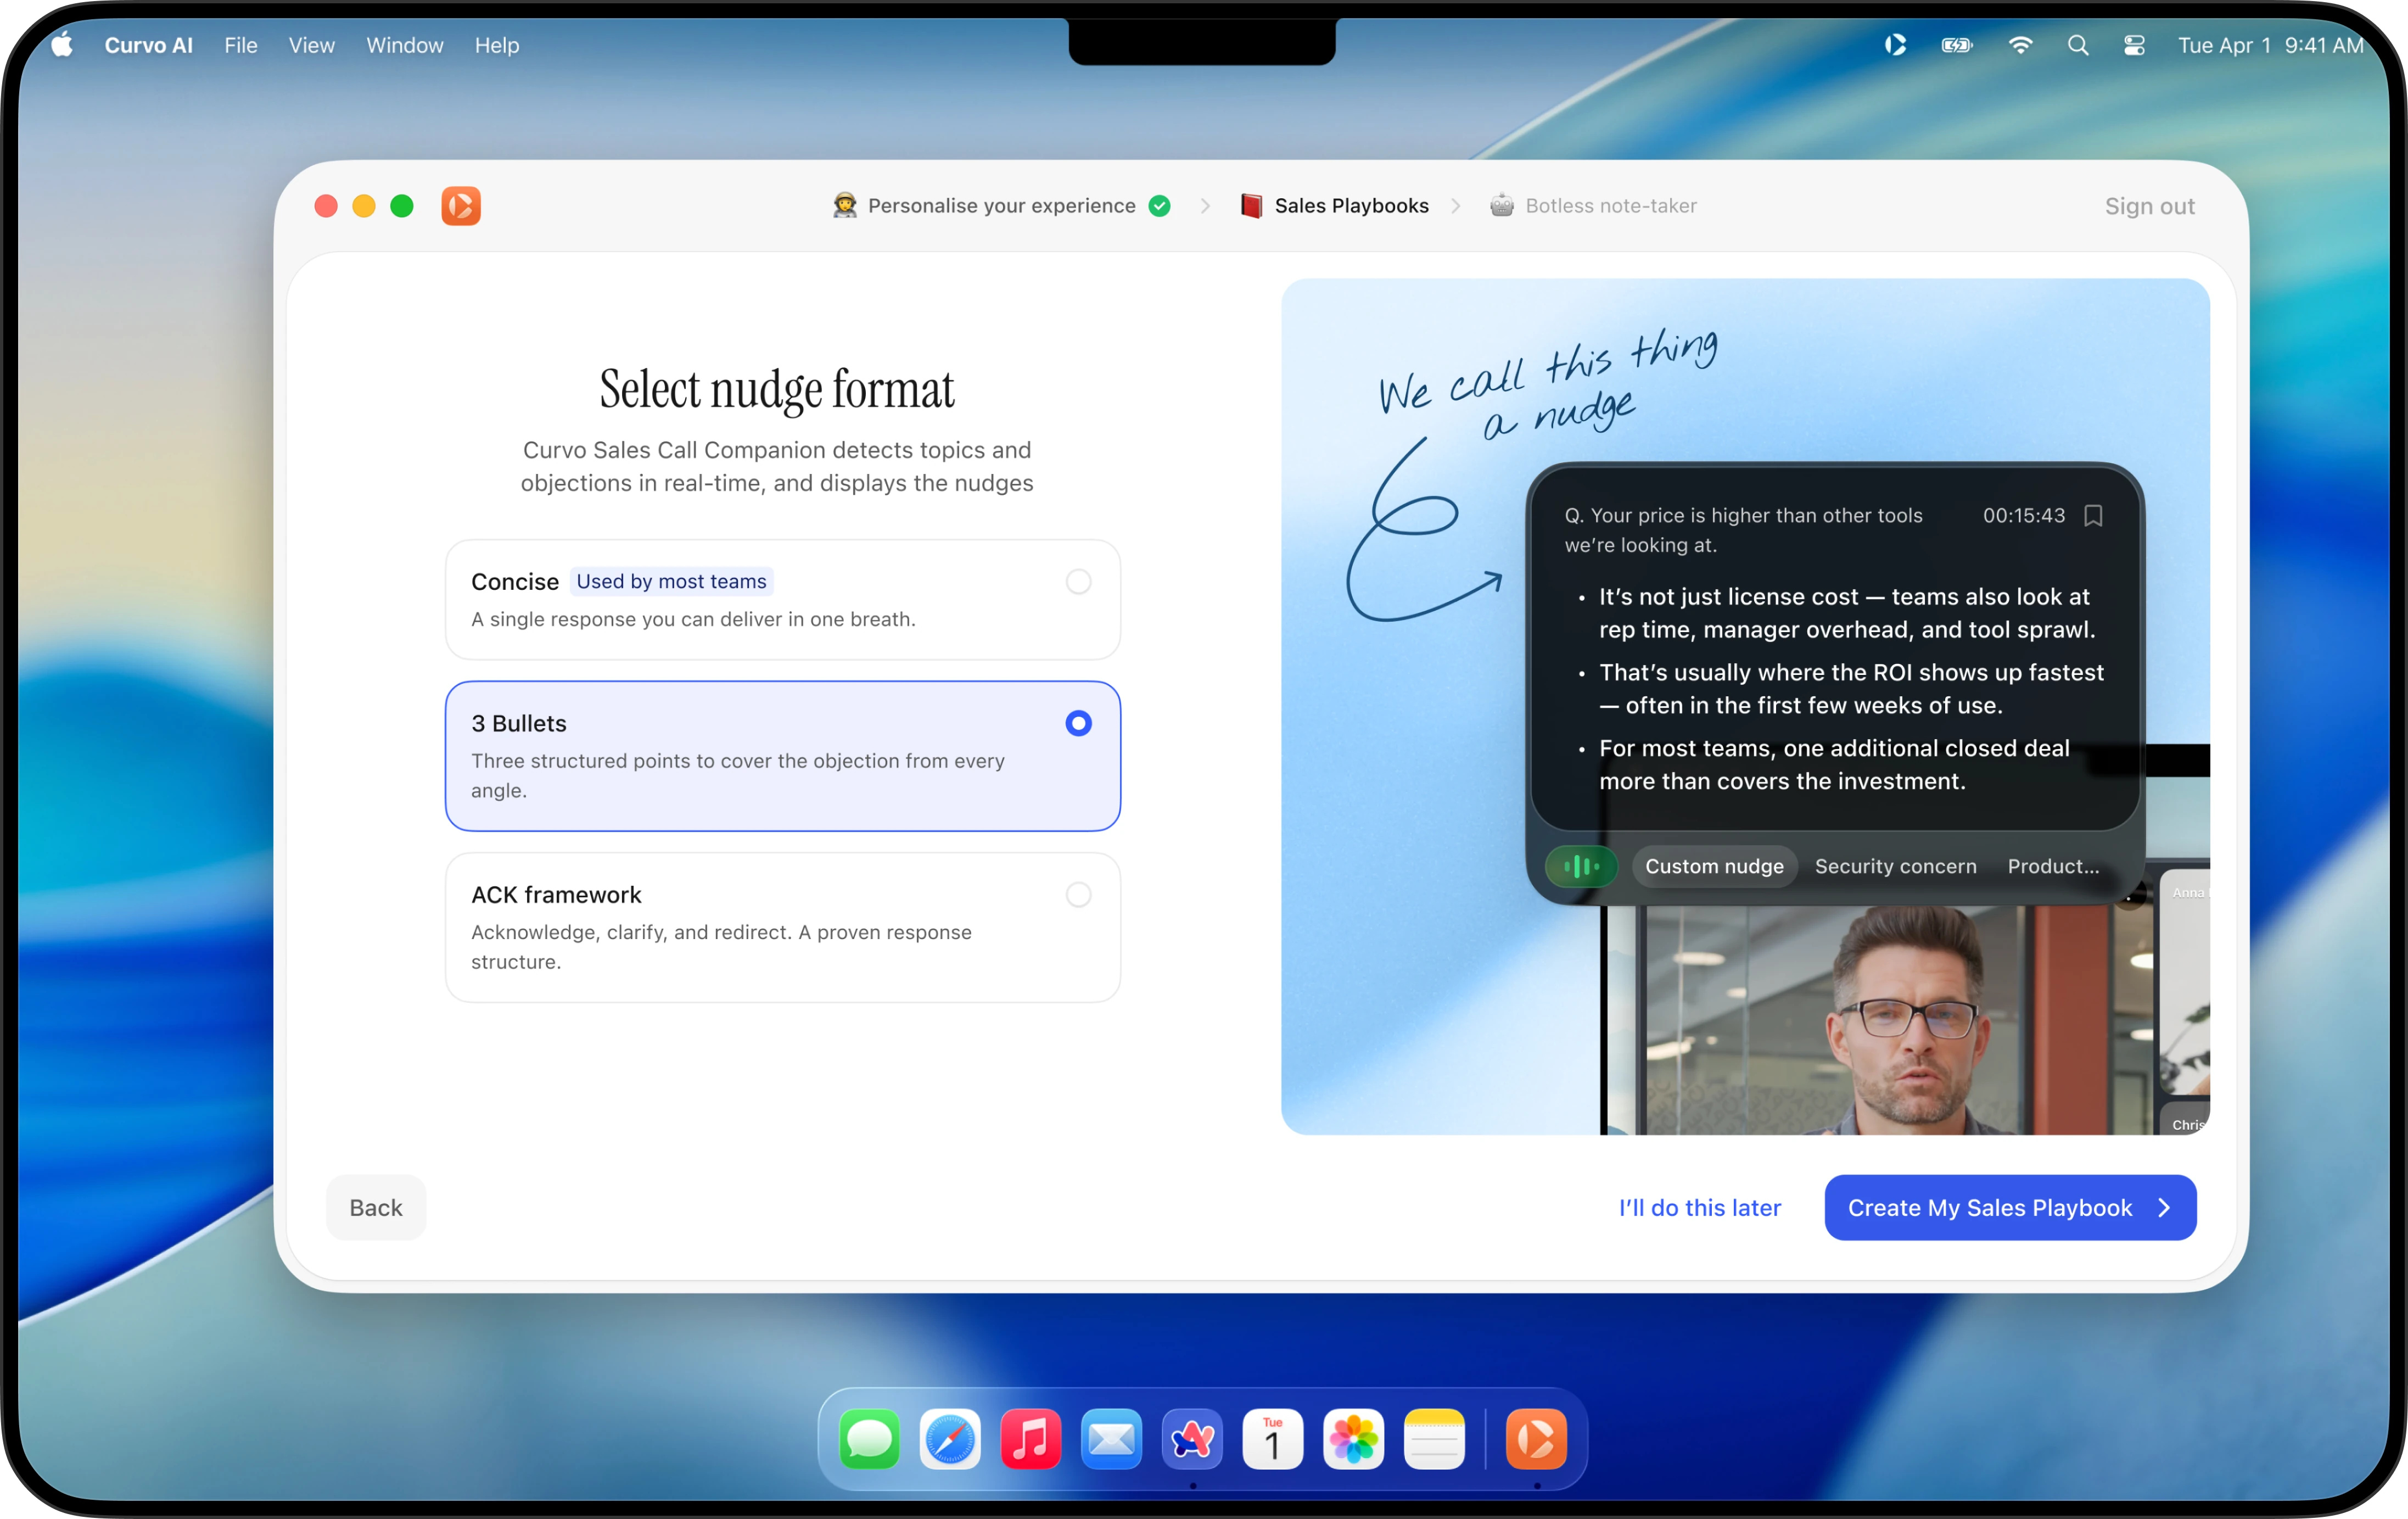Click the Wi-Fi icon in the menu bar

point(2020,45)
